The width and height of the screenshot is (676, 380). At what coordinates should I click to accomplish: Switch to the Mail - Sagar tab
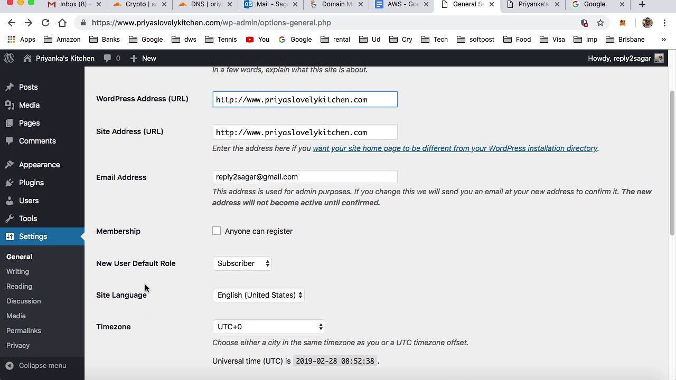click(x=271, y=4)
